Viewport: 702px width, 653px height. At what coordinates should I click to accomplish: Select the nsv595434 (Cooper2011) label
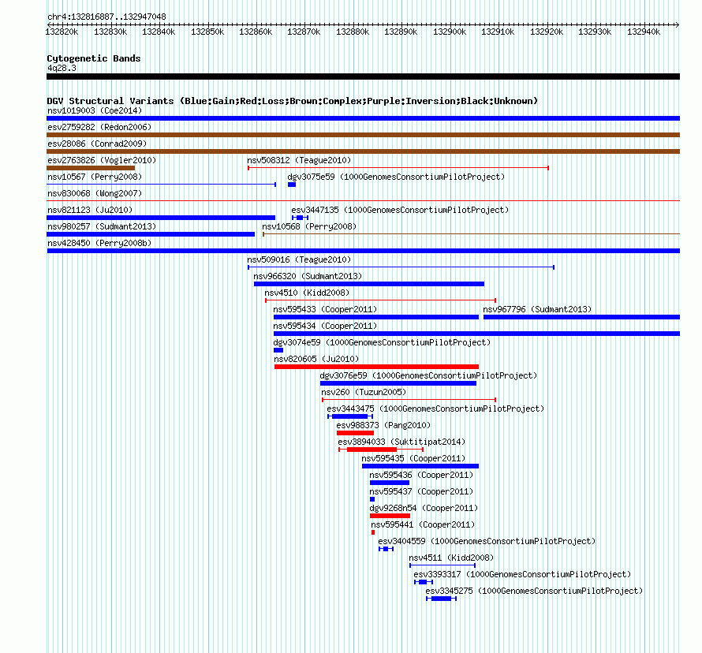pos(325,326)
